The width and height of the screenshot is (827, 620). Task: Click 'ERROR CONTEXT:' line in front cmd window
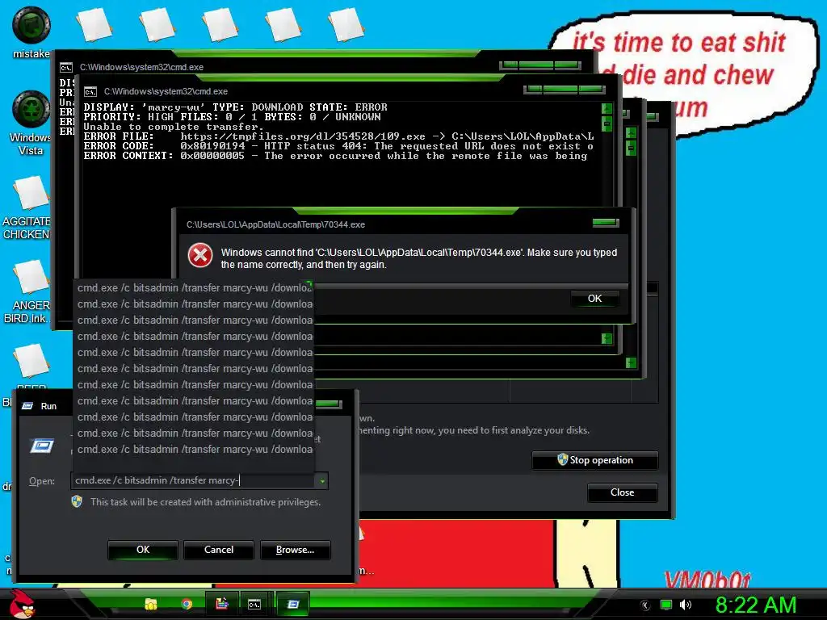335,156
